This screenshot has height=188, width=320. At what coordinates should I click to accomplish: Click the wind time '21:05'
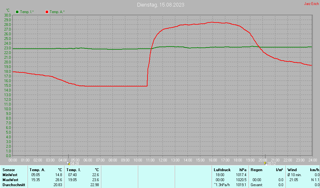pos(294,180)
